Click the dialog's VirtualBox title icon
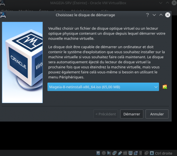 pos(3,15)
